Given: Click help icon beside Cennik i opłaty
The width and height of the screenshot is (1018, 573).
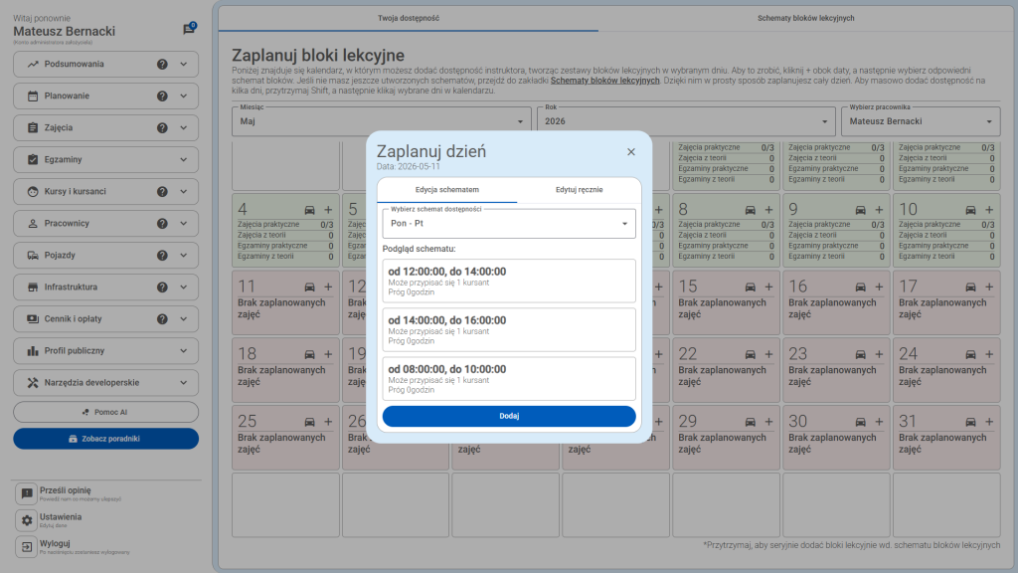Looking at the screenshot, I should click(x=162, y=319).
